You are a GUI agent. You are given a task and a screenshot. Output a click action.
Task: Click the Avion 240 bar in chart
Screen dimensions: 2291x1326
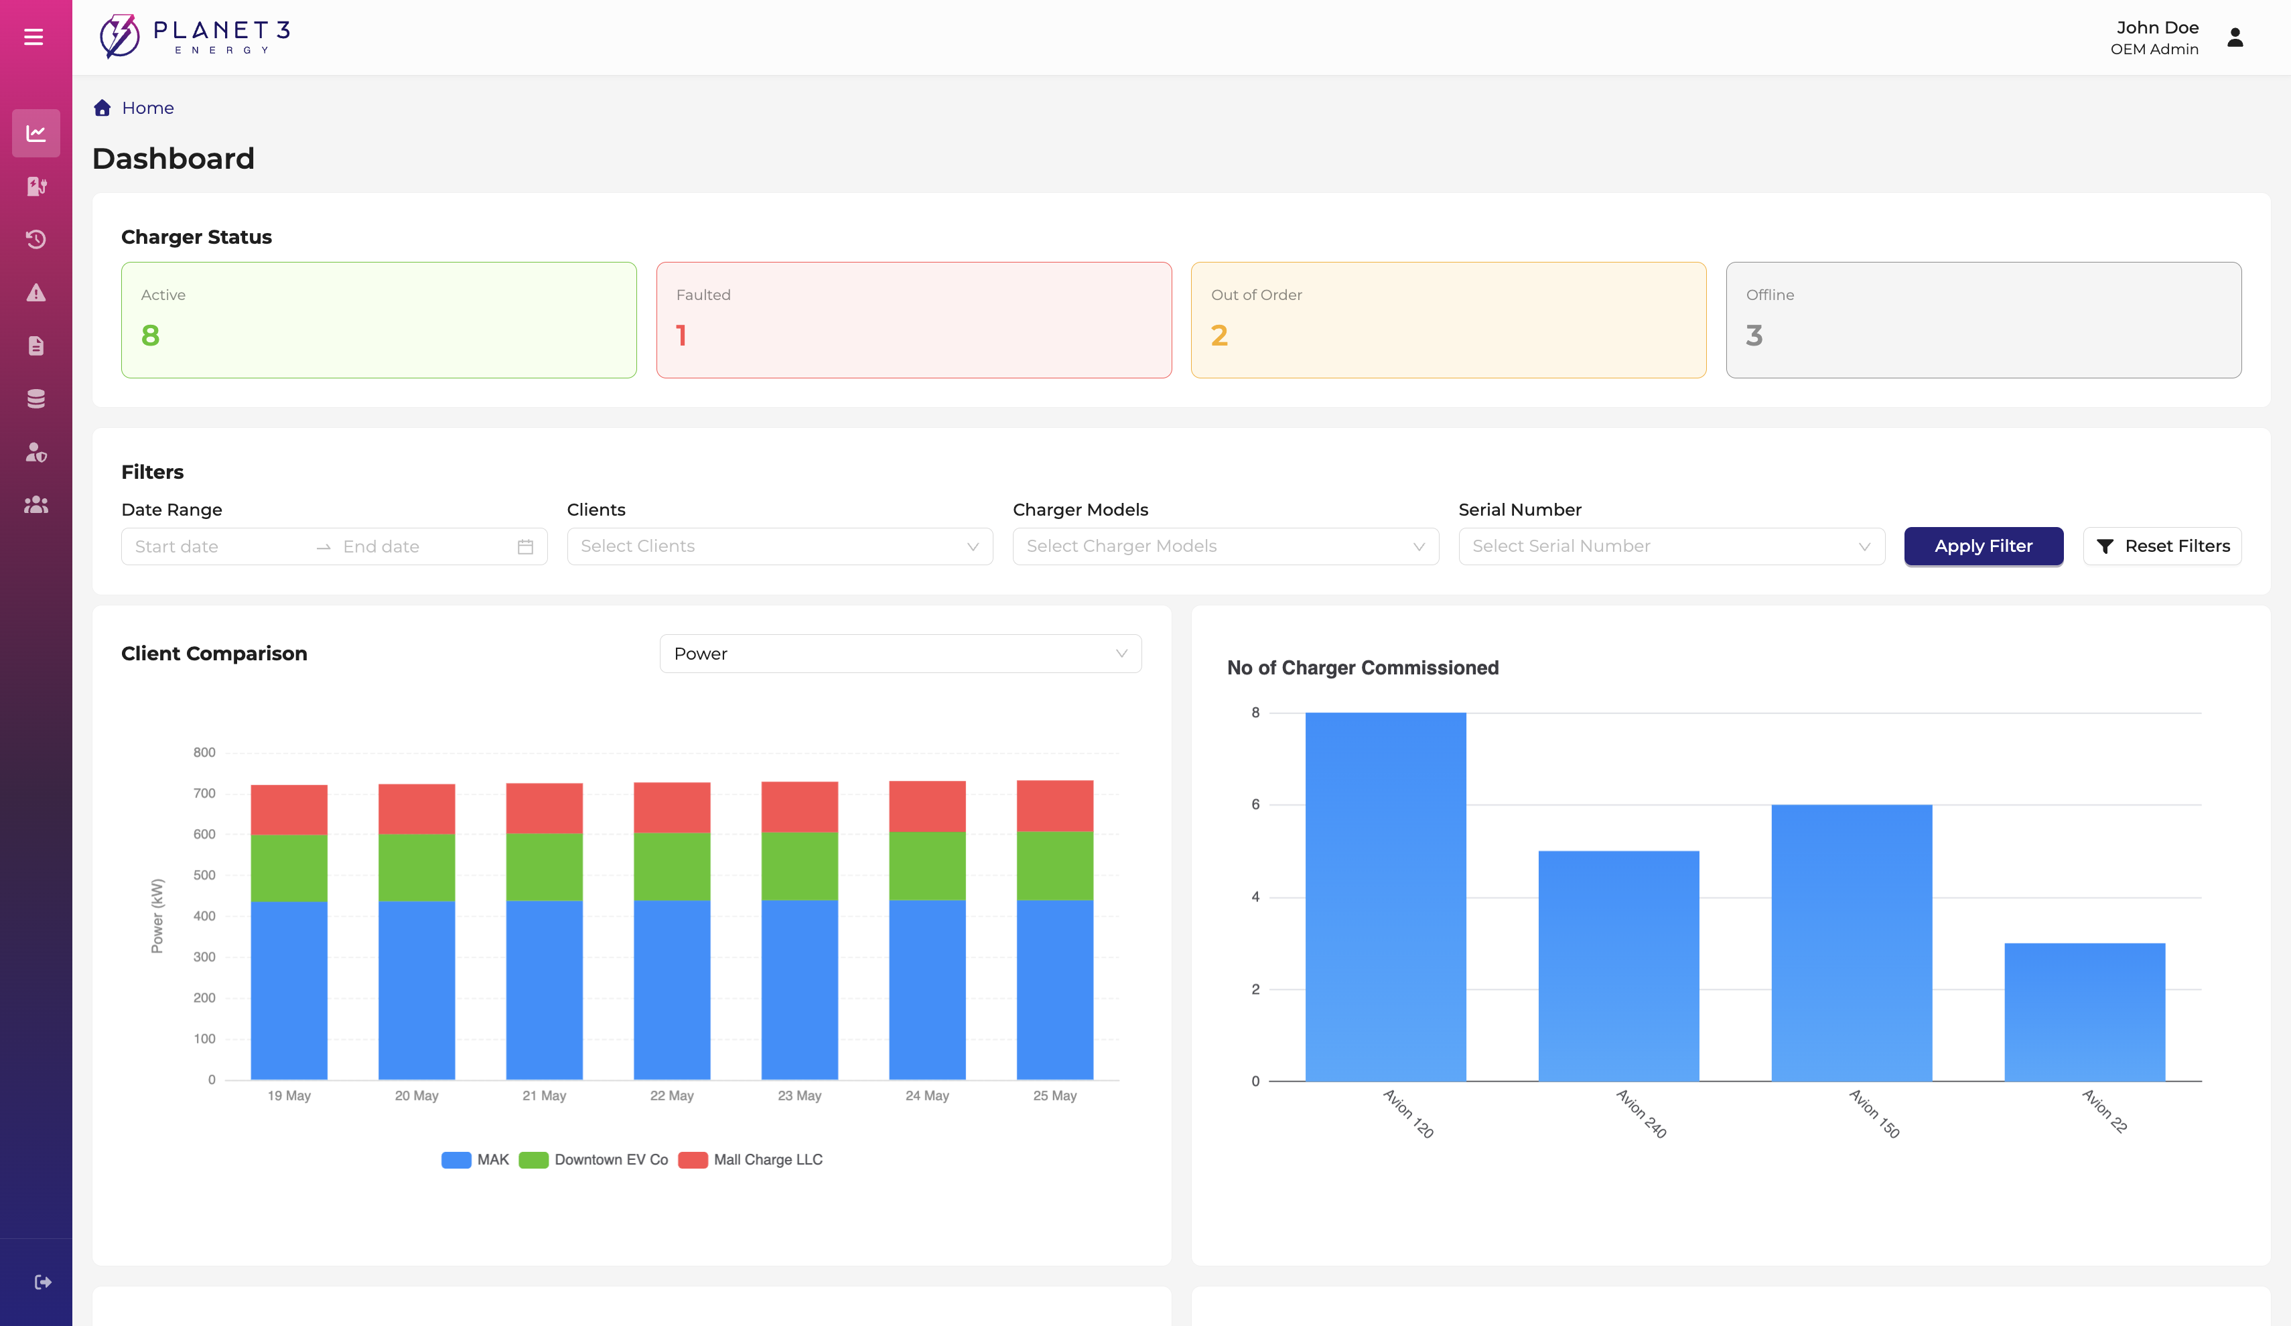1618,966
